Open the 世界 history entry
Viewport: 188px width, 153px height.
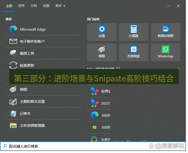click(98, 91)
